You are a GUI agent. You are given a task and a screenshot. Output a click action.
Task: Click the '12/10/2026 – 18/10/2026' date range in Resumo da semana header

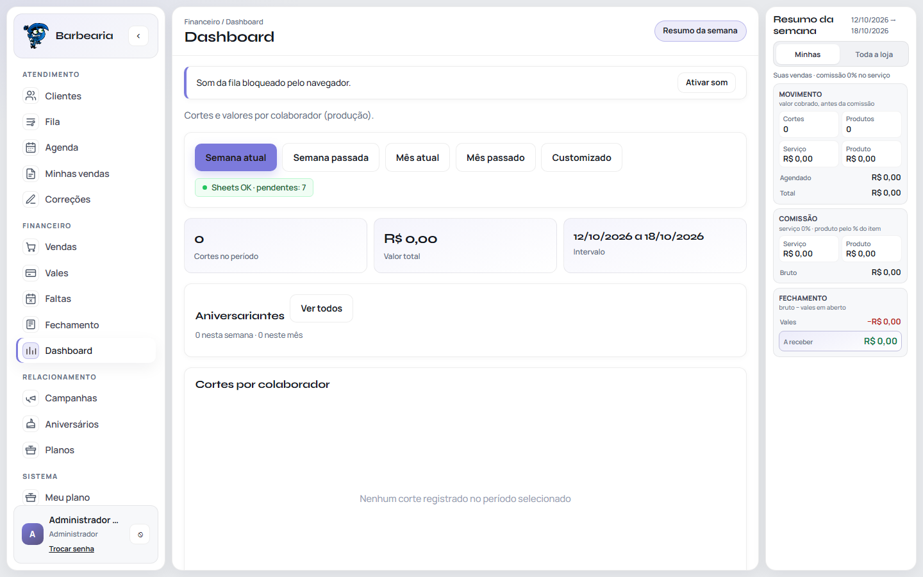[873, 26]
